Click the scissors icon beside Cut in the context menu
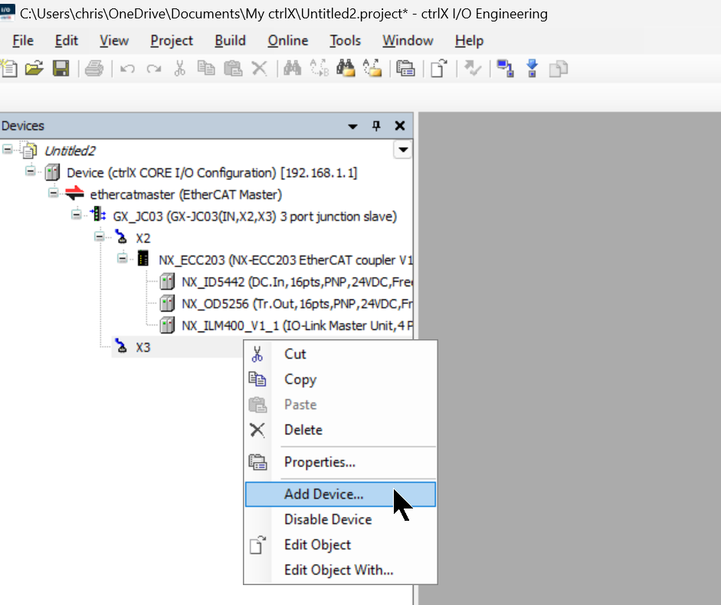This screenshot has width=721, height=605. (257, 354)
